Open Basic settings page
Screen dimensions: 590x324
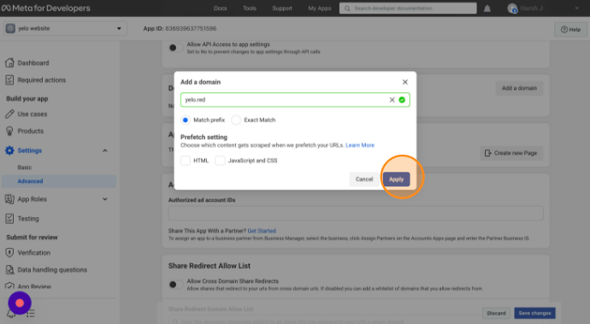pos(25,167)
